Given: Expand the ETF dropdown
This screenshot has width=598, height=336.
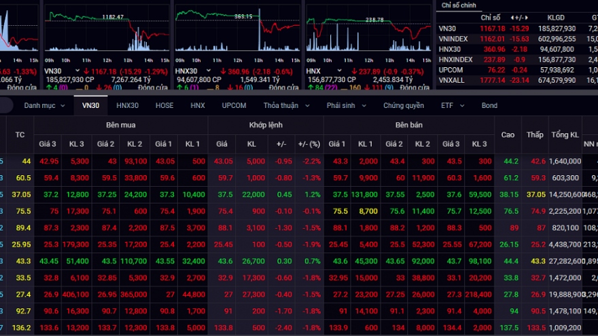Looking at the screenshot, I should [x=451, y=106].
